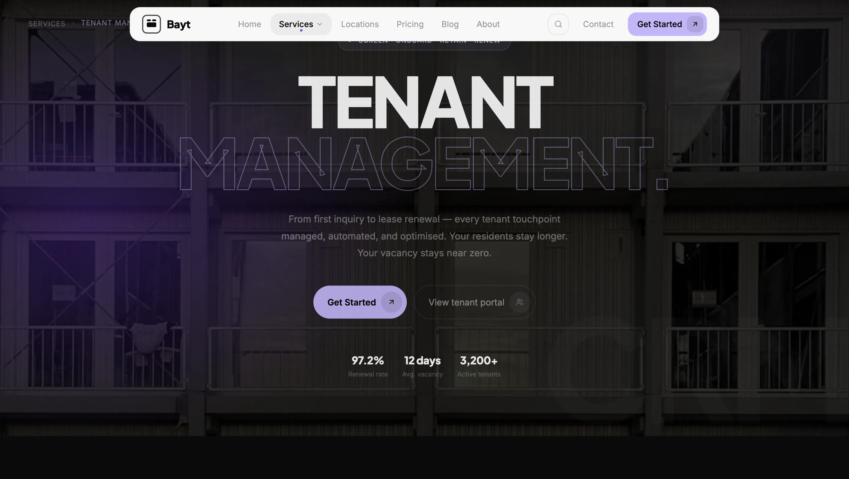Select Locations in the navigation bar

(x=360, y=24)
